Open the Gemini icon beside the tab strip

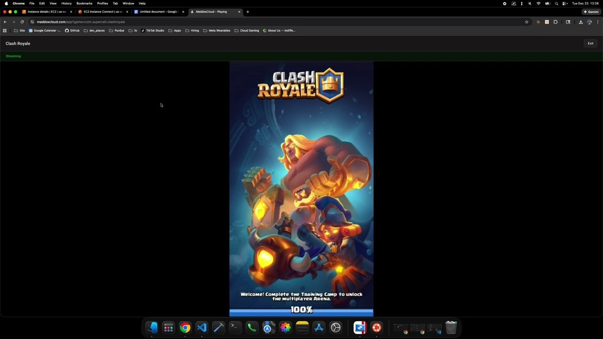pos(592,12)
